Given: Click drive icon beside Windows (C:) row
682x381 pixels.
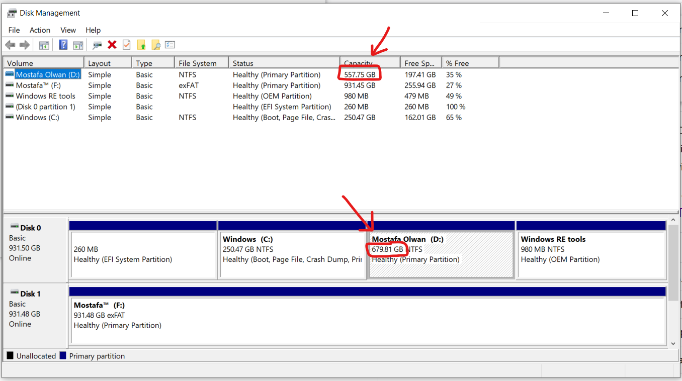Looking at the screenshot, I should click(x=10, y=117).
